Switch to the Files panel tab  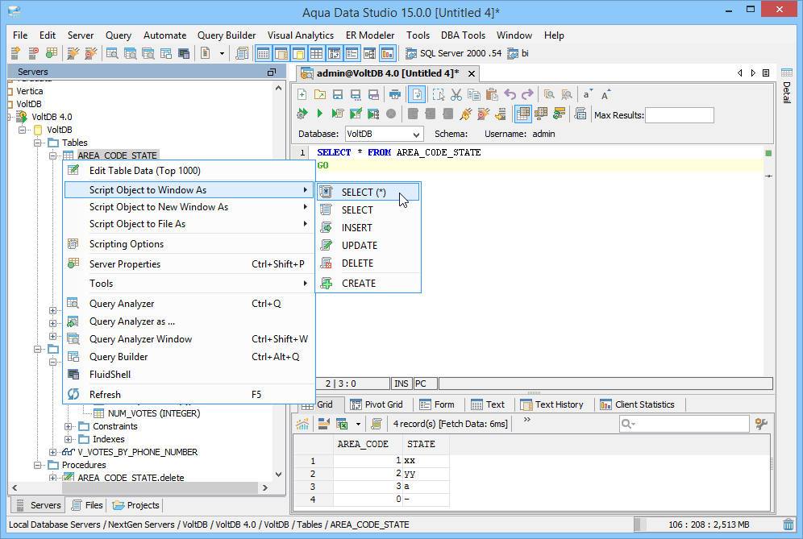87,505
